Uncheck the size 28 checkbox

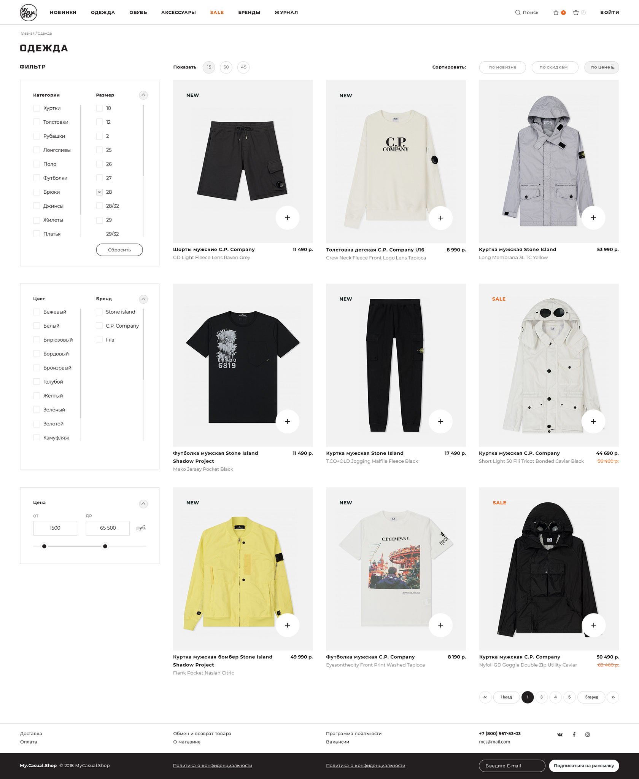pos(99,192)
